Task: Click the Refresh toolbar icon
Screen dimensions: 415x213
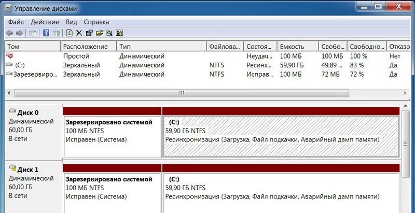Action: 70,33
